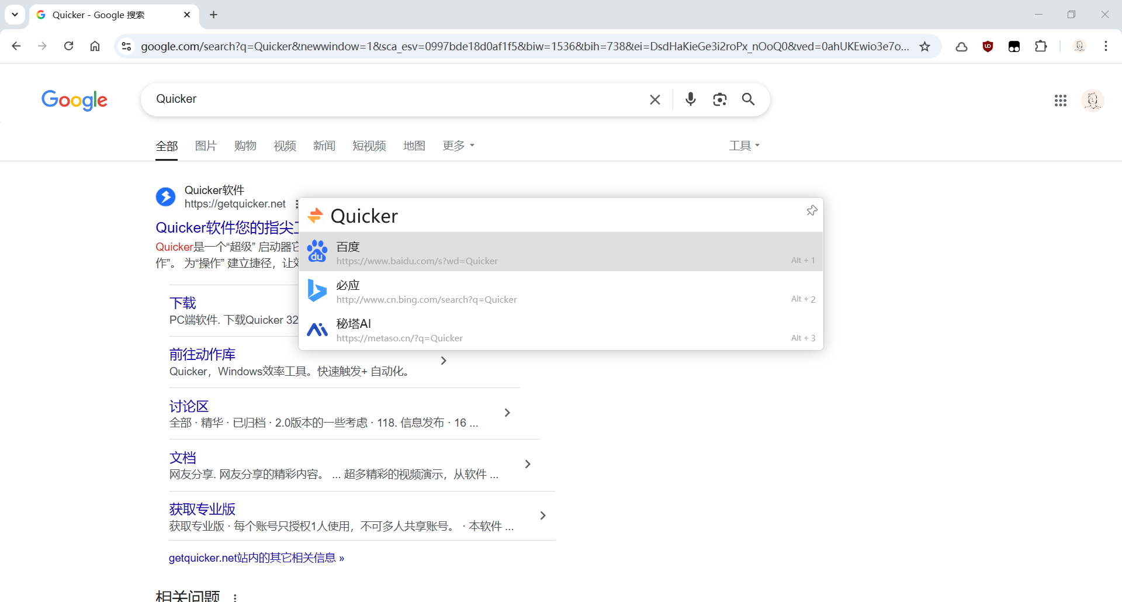Switch to the 短视频 tab
The image size is (1122, 602).
point(369,146)
